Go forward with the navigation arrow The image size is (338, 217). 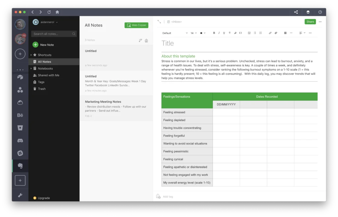(x=41, y=12)
